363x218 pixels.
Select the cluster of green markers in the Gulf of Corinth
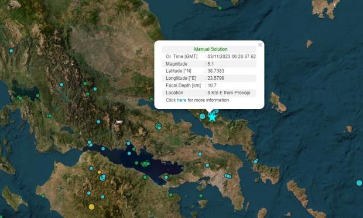coord(145,163)
